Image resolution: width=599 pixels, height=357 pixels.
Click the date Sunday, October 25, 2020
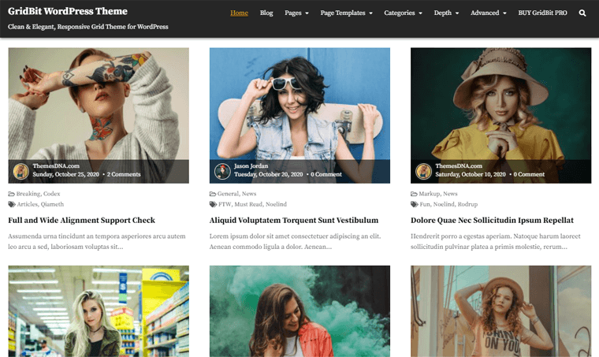tap(65, 174)
